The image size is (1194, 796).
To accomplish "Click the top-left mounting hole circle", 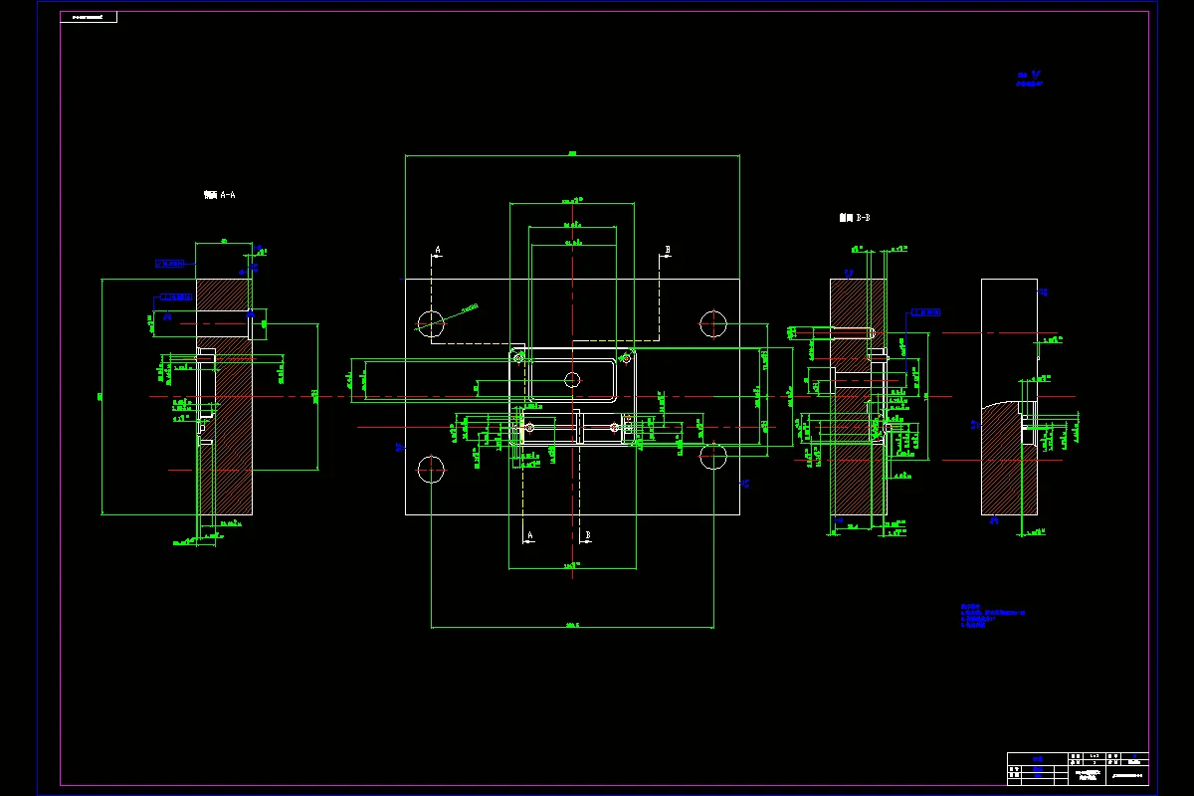I will point(431,322).
